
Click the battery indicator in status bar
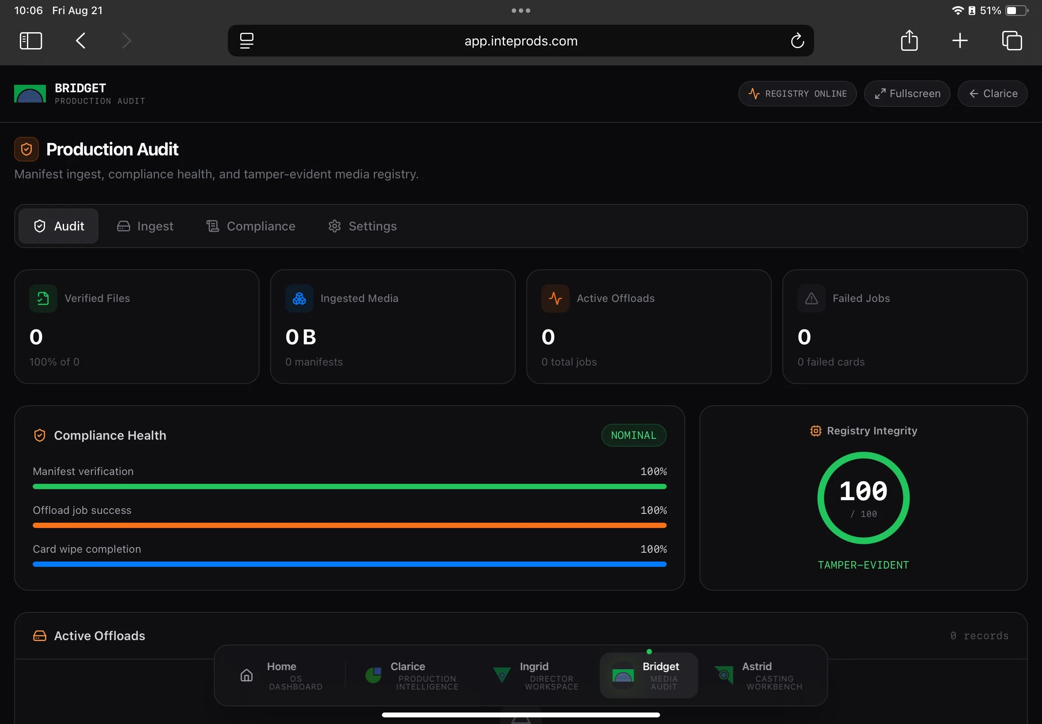[x=1016, y=11]
